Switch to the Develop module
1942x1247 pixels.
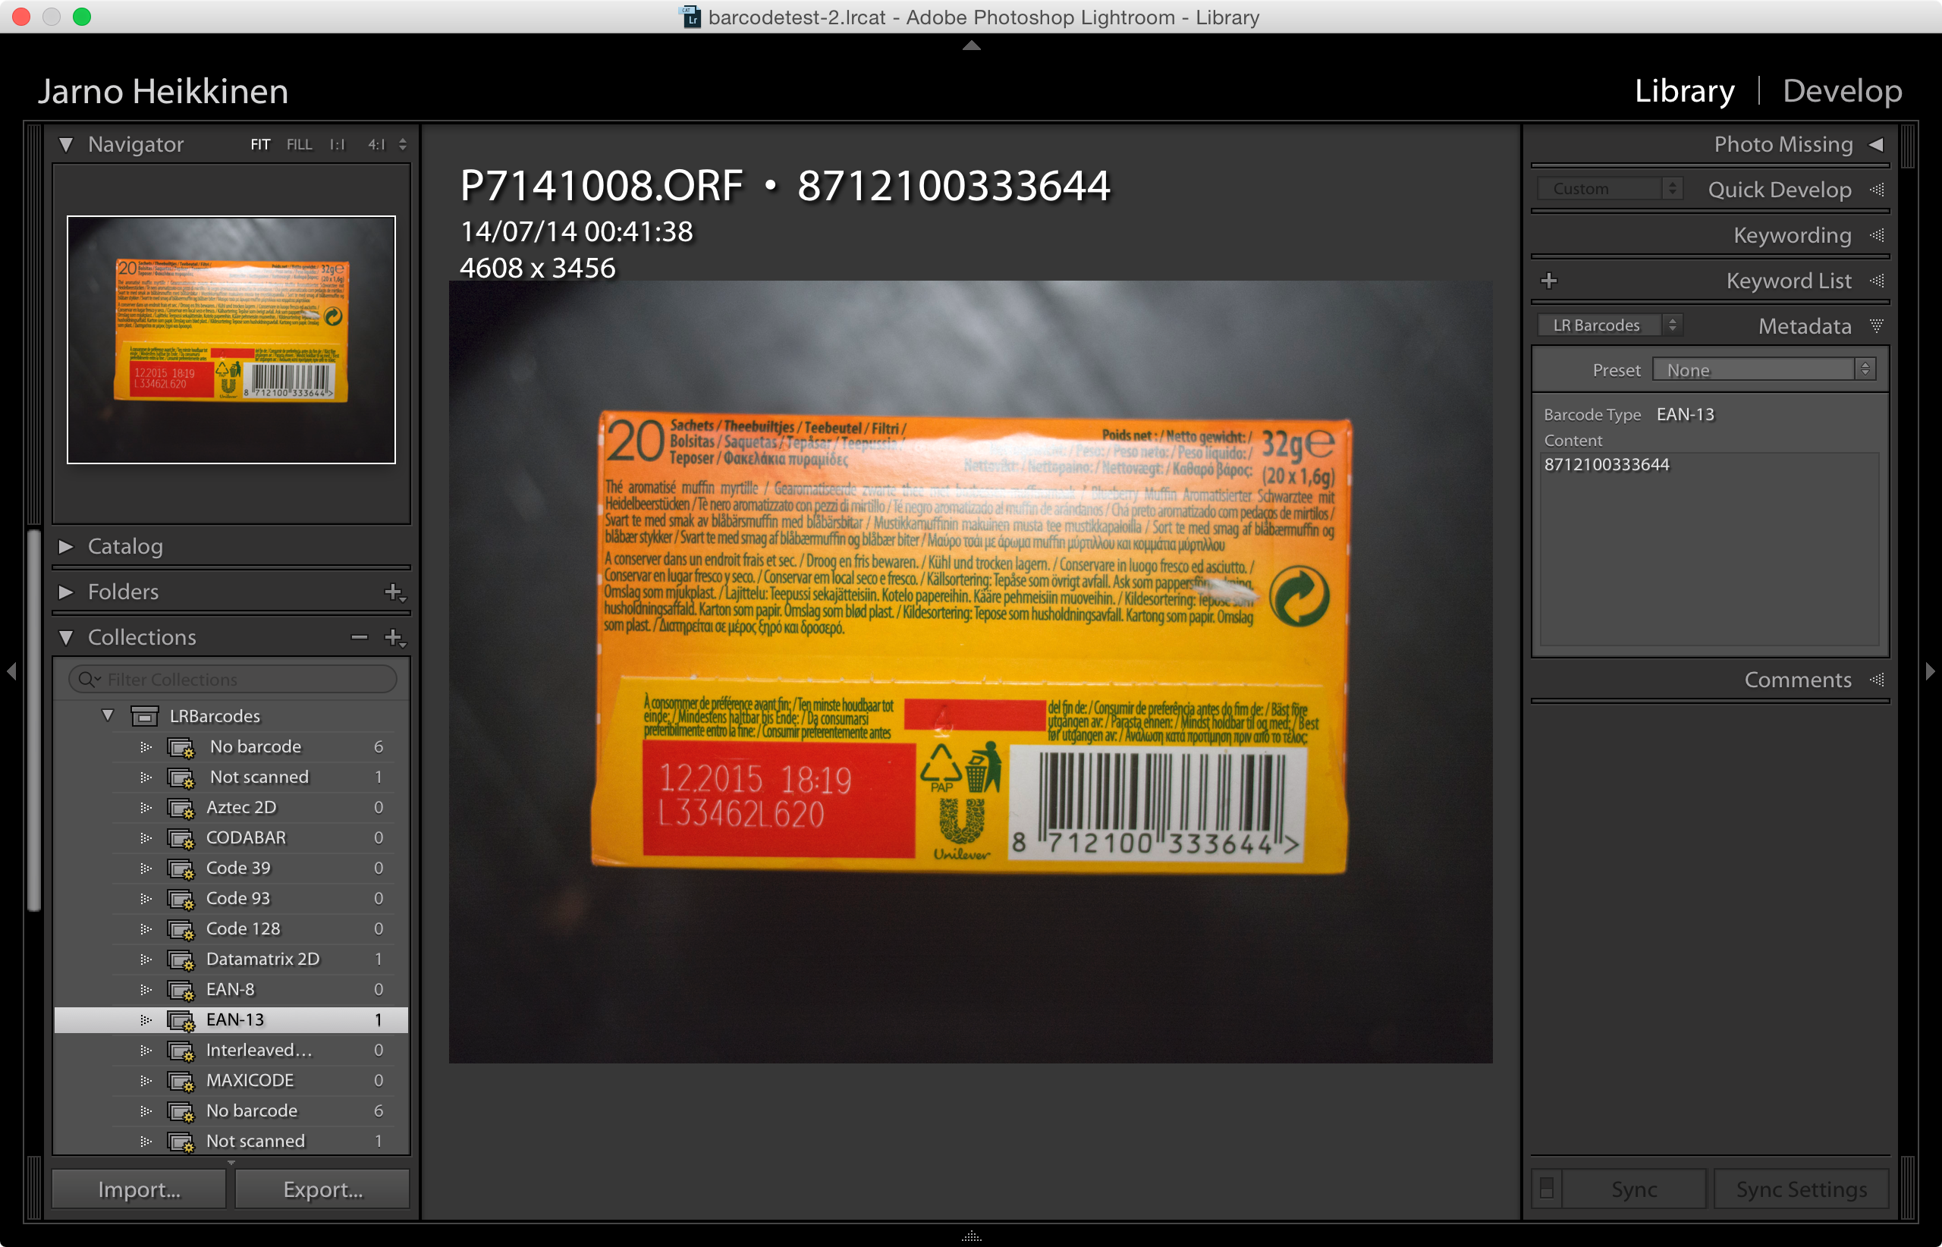(1843, 91)
